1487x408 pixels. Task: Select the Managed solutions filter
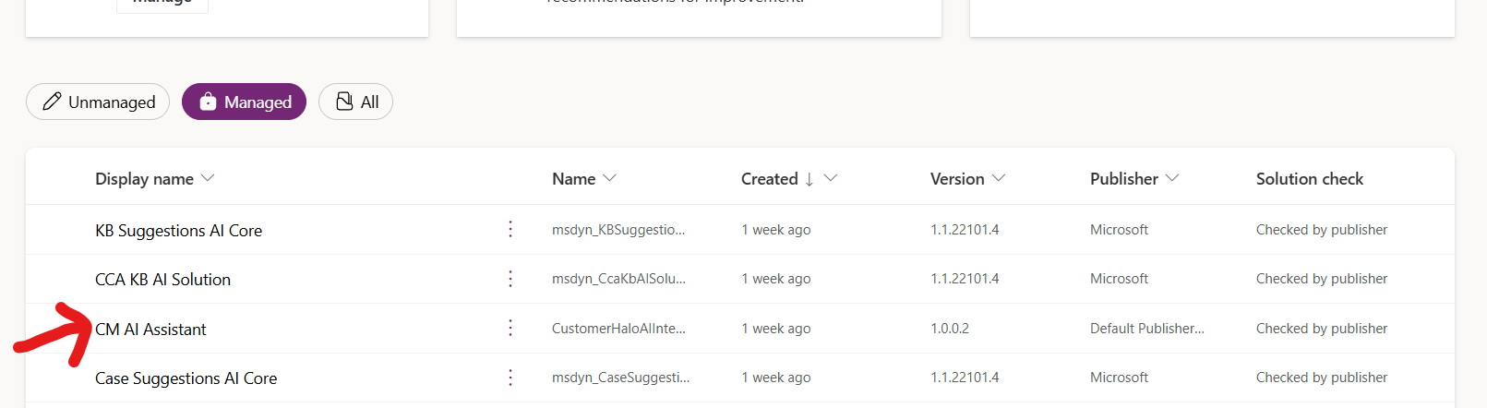tap(244, 102)
